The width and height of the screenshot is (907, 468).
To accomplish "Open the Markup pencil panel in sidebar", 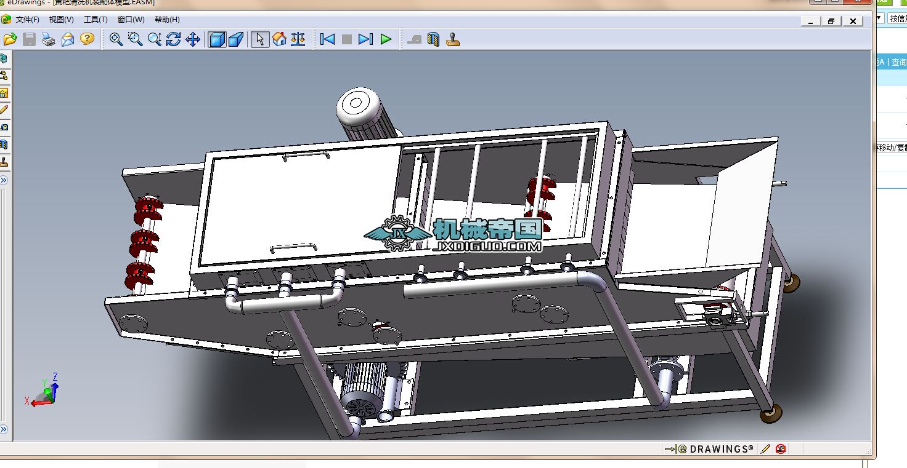I will (4, 110).
